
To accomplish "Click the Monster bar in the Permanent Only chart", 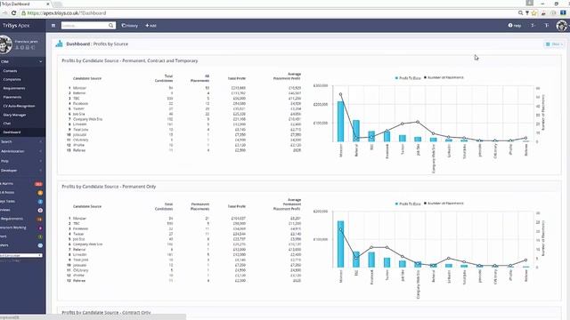I will point(340,244).
